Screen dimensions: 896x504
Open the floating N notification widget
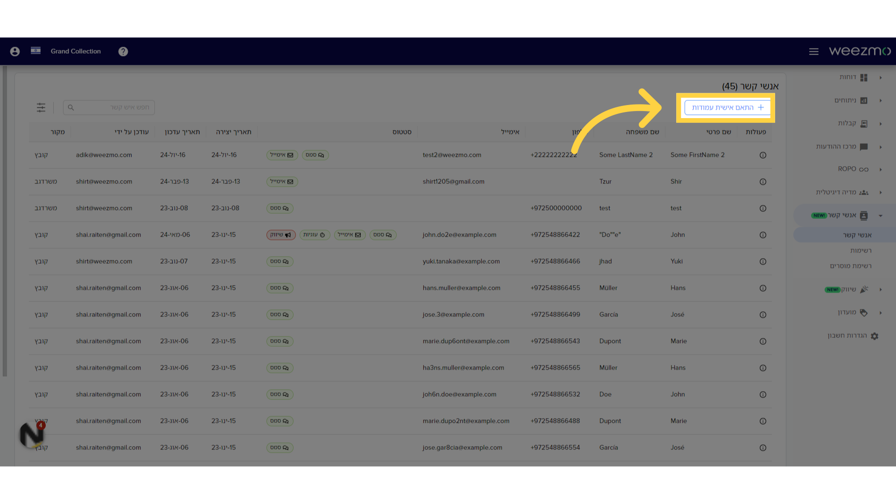[x=32, y=434]
